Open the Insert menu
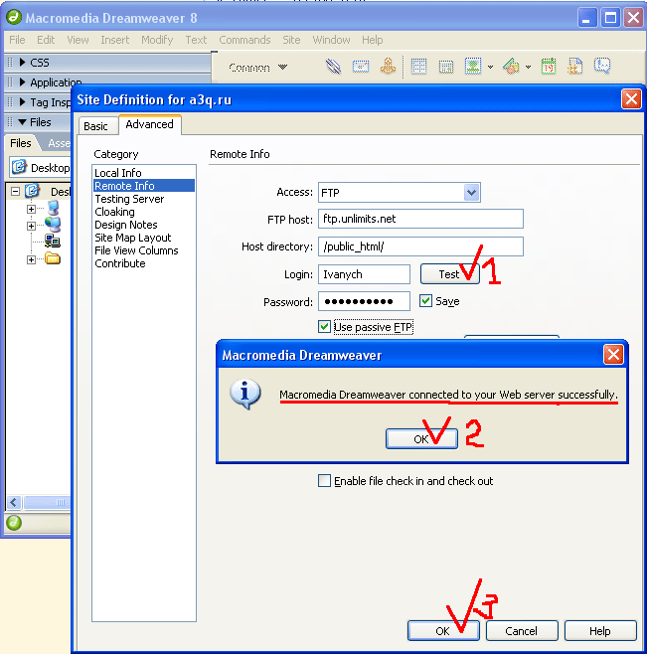 tap(114, 40)
